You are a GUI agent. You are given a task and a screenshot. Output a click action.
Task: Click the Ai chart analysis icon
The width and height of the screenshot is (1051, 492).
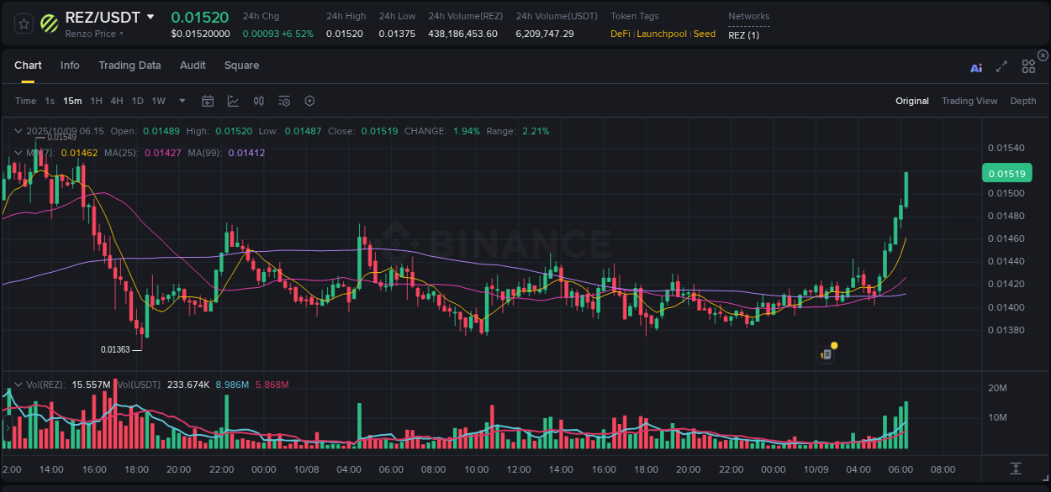tap(975, 68)
